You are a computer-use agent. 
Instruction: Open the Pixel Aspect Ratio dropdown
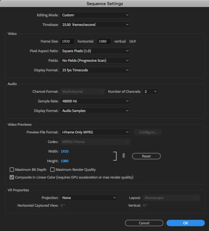pos(95,51)
